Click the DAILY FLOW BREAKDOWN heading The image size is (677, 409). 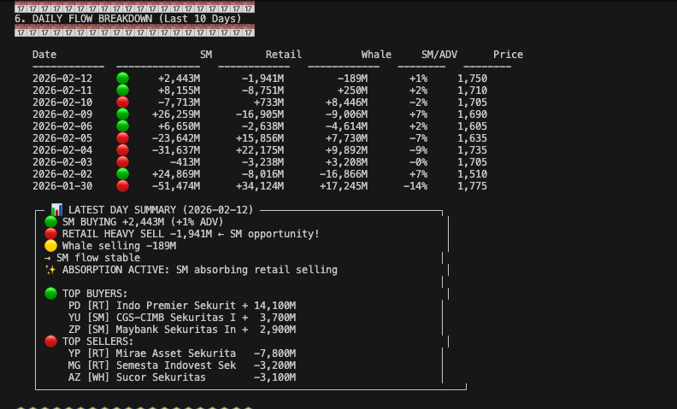[x=128, y=19]
